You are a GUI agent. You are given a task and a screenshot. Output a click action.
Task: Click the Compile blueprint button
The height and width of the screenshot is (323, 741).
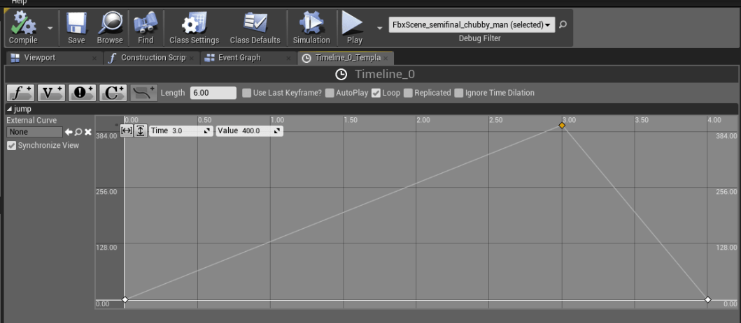(x=23, y=28)
